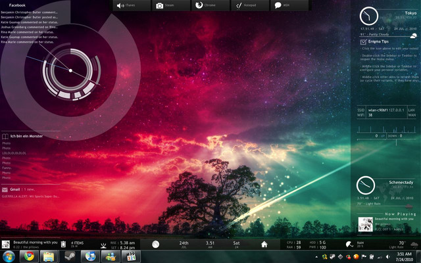Screen dimensions: 421x263
Task: Click the bottom bar album art thumbnail
Action: coord(6,245)
